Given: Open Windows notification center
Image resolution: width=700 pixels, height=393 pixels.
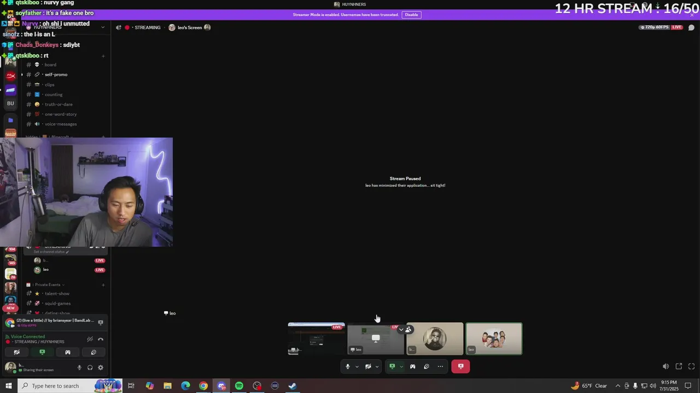Looking at the screenshot, I should (x=688, y=386).
